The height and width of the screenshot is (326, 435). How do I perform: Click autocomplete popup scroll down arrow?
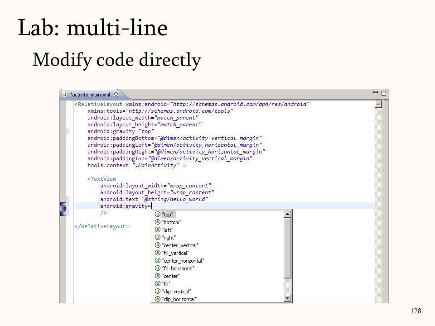tap(287, 298)
